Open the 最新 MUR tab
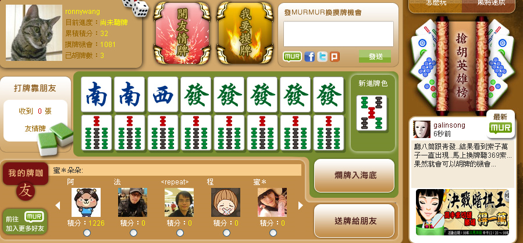The width and height of the screenshot is (523, 243). pyautogui.click(x=500, y=124)
